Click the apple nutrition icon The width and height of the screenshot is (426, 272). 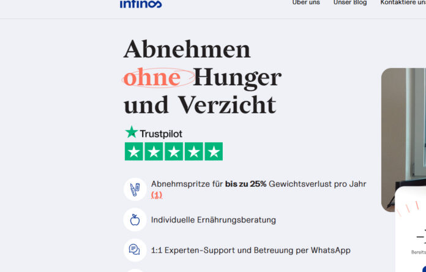pyautogui.click(x=135, y=220)
